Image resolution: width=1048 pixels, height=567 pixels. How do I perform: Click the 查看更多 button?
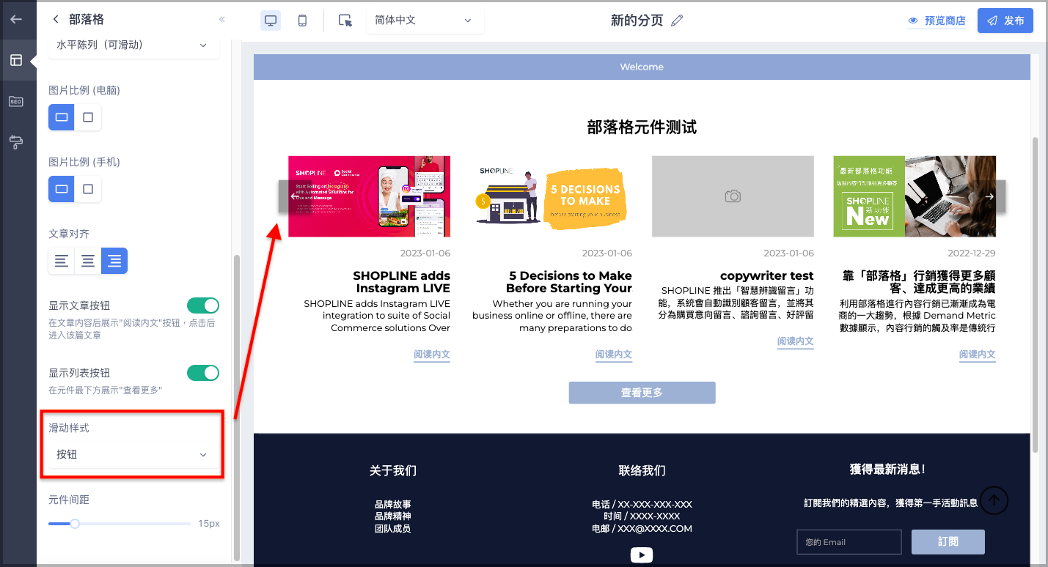coord(642,393)
